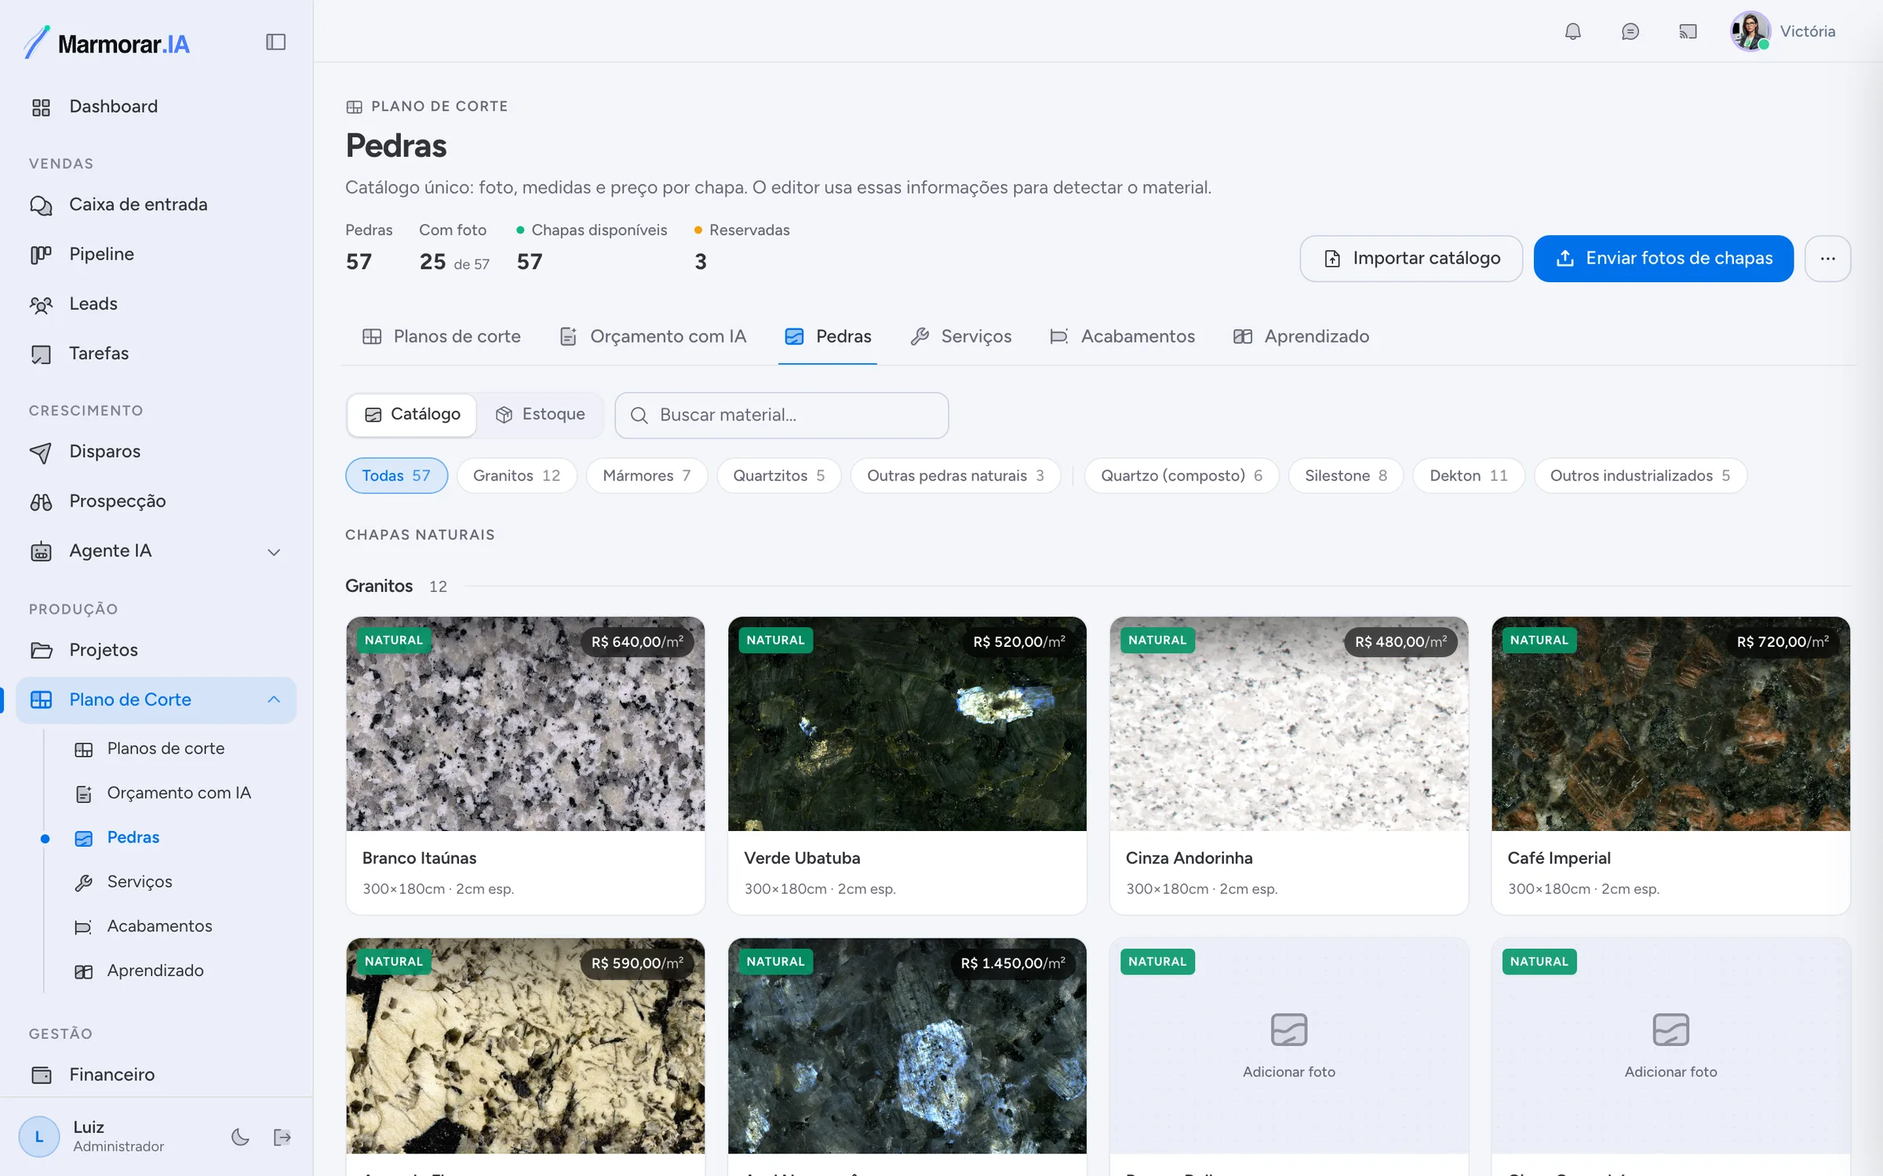Screen dimensions: 1883x1176
Task: Switch to the Serviços tab
Action: coord(961,337)
